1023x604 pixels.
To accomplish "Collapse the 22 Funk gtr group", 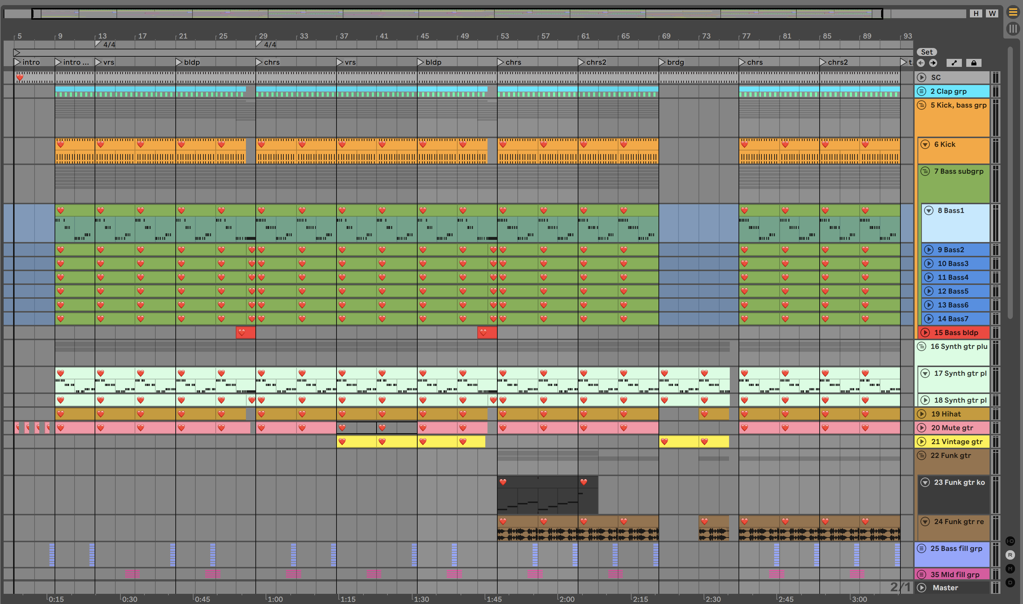I will pos(922,455).
